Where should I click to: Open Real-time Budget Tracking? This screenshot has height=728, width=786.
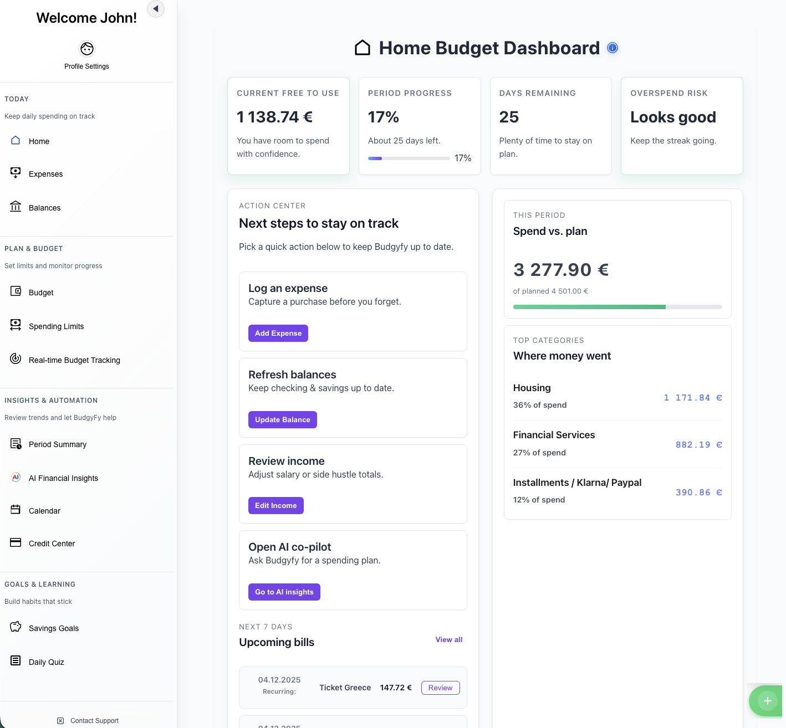click(16, 359)
